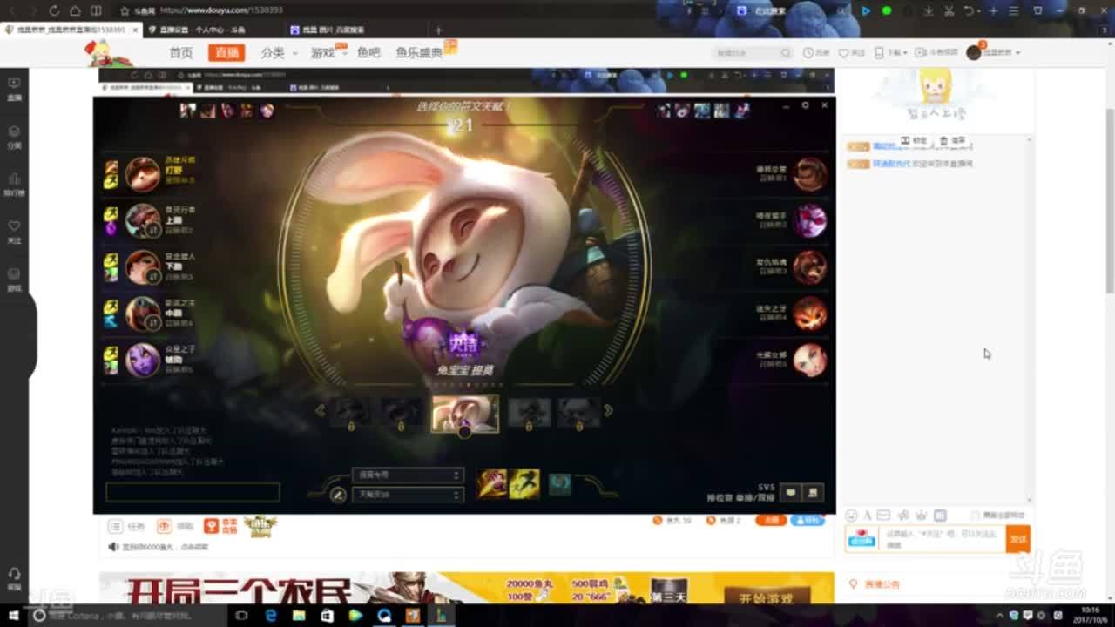
Task: Open the chat bubble icon in lobby
Action: point(790,493)
